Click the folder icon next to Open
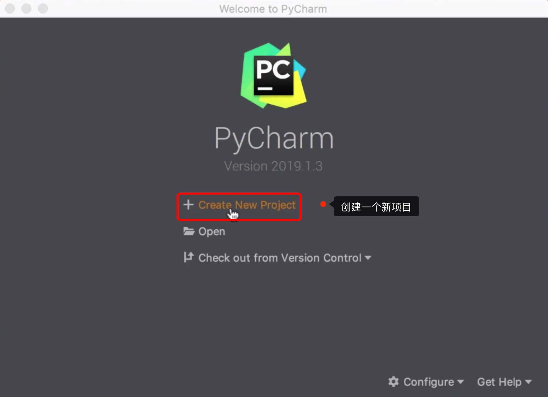The image size is (548, 397). (x=189, y=231)
